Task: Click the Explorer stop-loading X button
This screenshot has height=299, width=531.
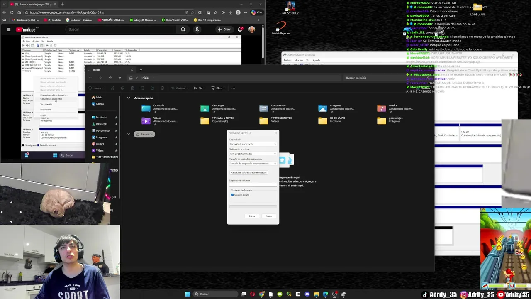Action: pos(120,78)
